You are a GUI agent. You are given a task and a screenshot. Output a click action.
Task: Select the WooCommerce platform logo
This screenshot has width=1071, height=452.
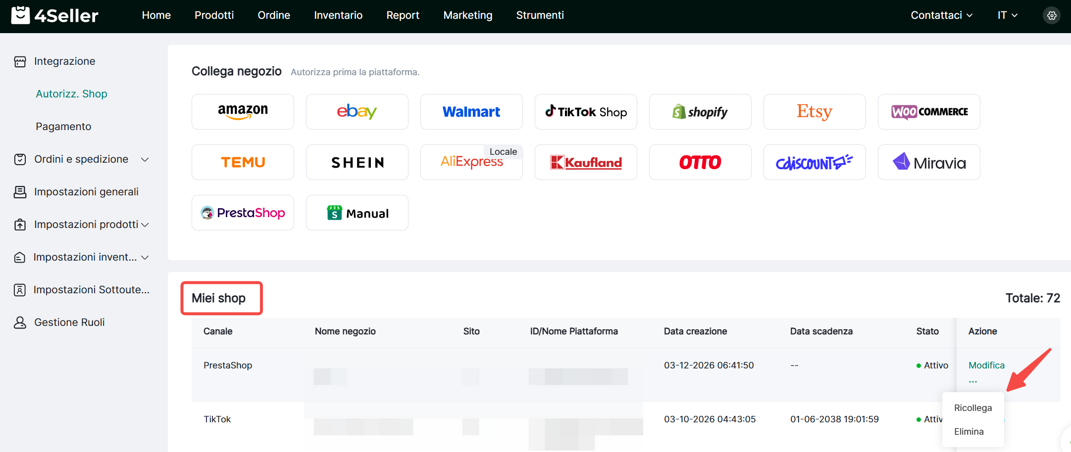coord(929,112)
